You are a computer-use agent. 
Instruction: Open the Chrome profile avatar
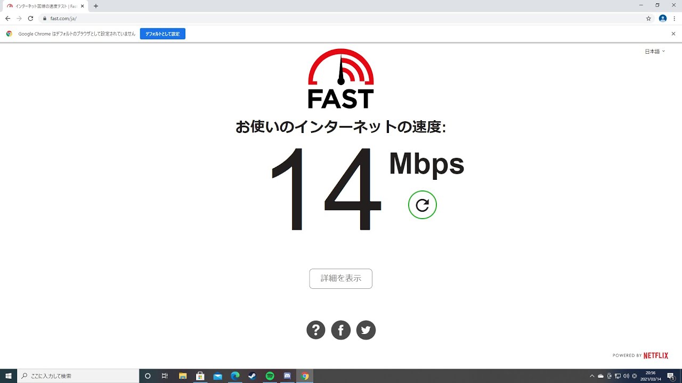pos(663,18)
